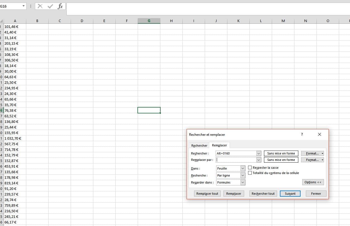
Task: Collapse the dialog with Options << button
Action: (x=313, y=182)
